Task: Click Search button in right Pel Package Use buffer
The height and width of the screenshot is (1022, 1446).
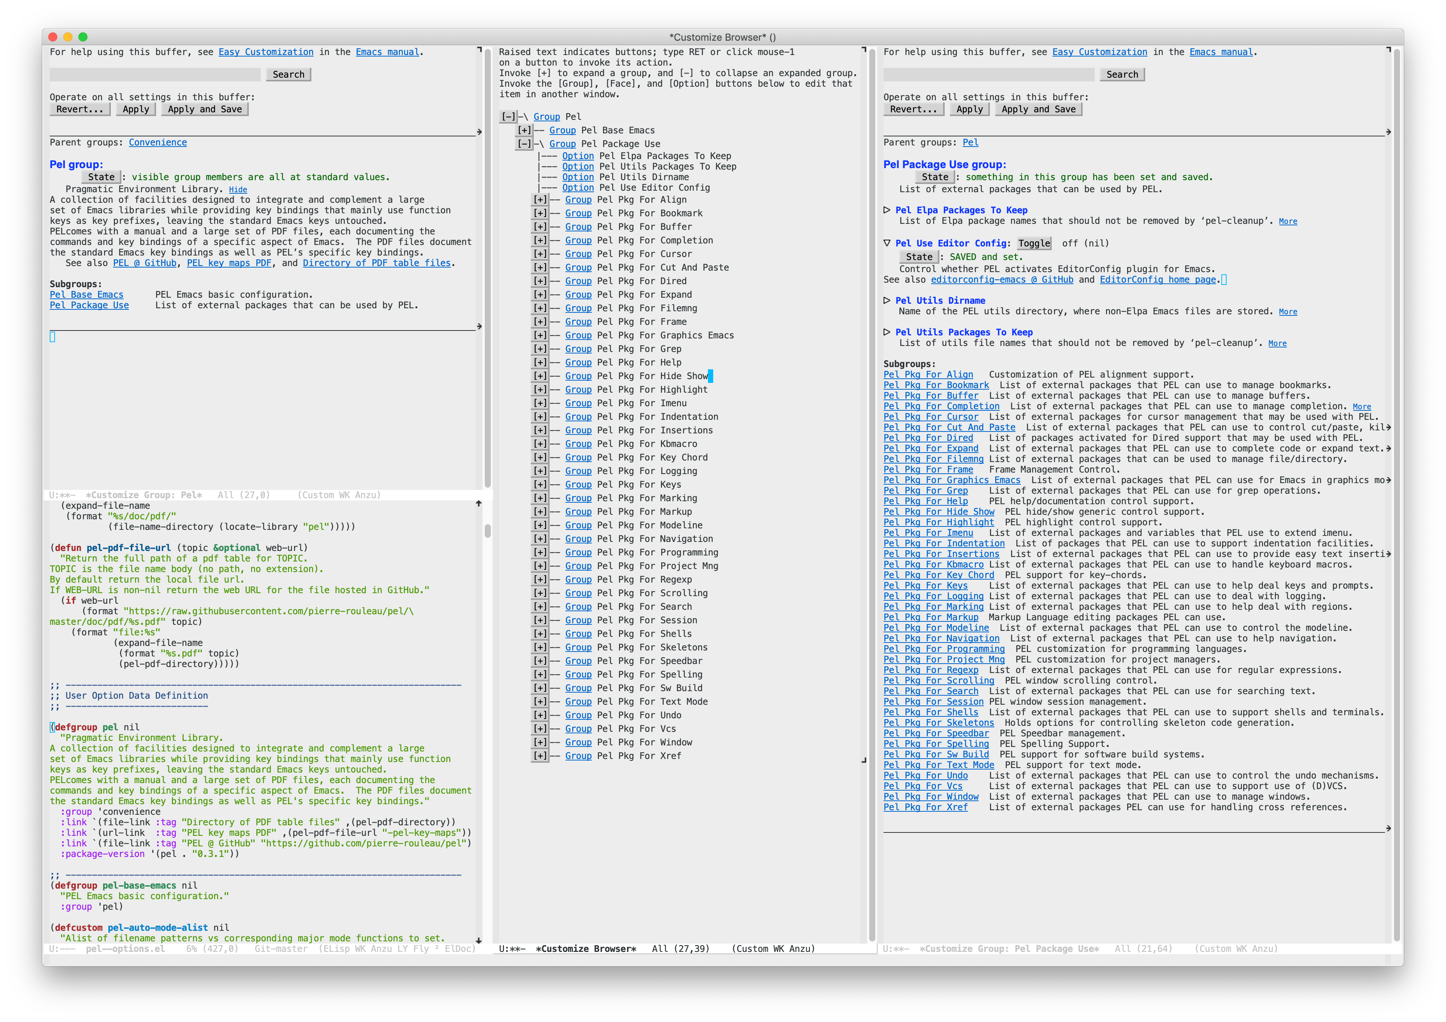Action: tap(1122, 74)
